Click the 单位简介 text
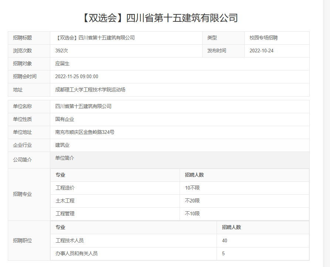 [x=65, y=158]
